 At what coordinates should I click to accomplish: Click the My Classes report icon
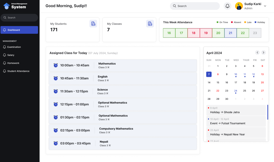150,24
